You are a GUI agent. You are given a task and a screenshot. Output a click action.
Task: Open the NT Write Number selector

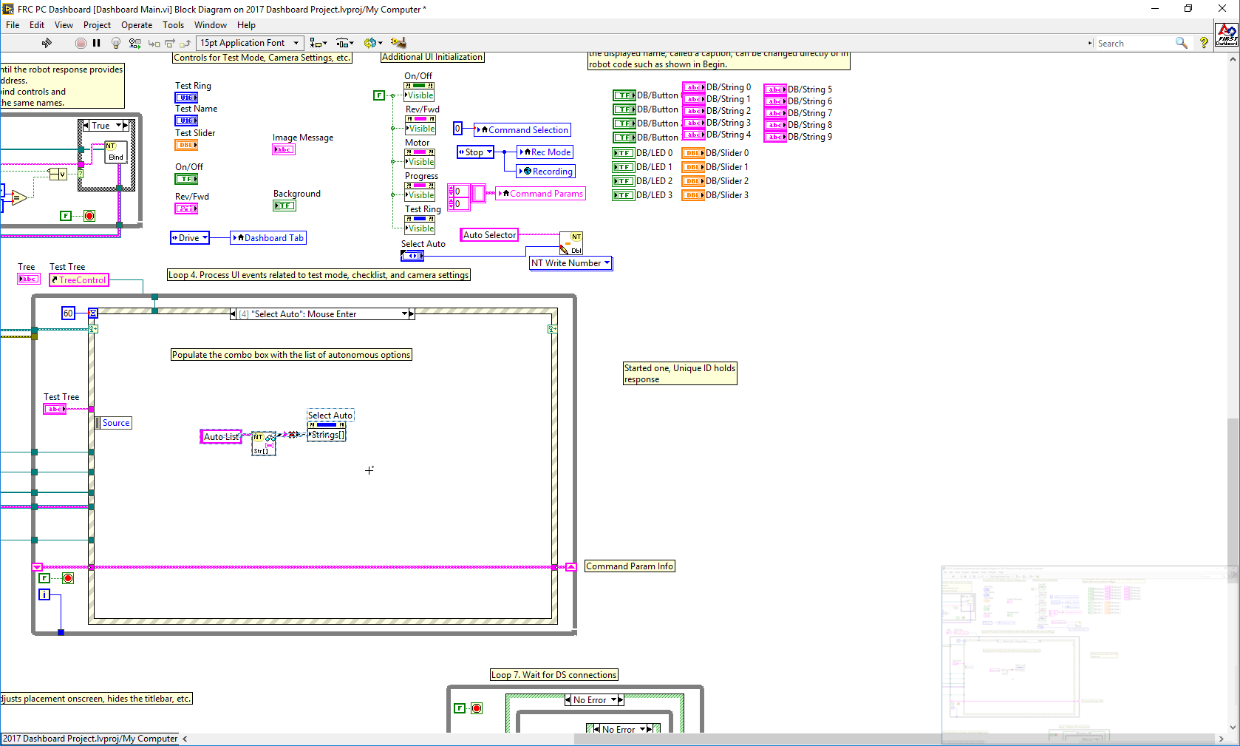click(x=571, y=263)
